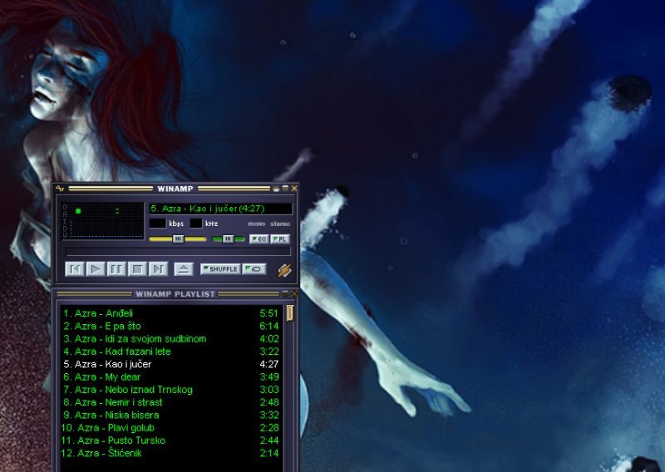Select '7. Azra - Nebo iznad Trnskog'

point(171,390)
